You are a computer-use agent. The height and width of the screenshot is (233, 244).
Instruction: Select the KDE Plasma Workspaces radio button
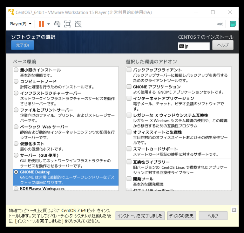16,188
